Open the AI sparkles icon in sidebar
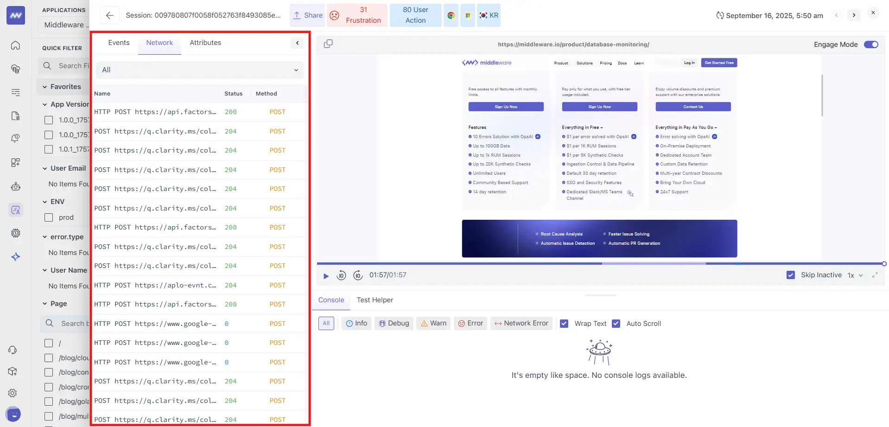Image resolution: width=889 pixels, height=427 pixels. [x=15, y=256]
